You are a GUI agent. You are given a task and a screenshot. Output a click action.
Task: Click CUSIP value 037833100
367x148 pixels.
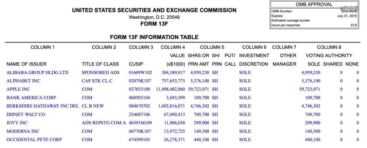140,89
